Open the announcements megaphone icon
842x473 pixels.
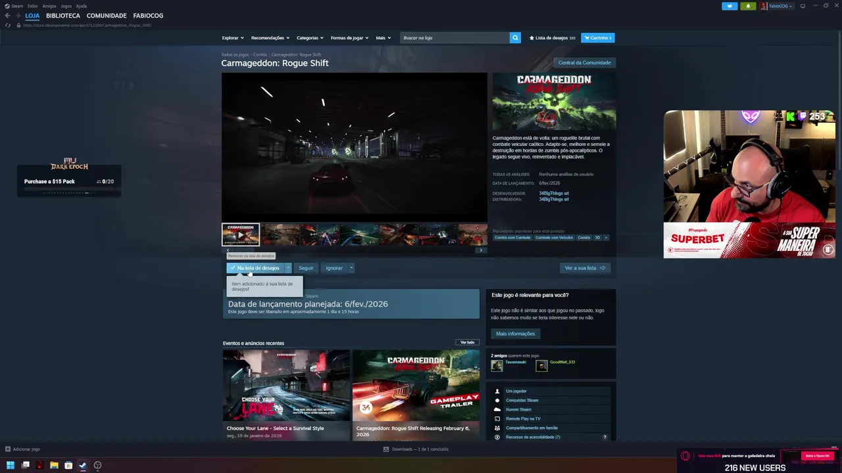click(730, 6)
